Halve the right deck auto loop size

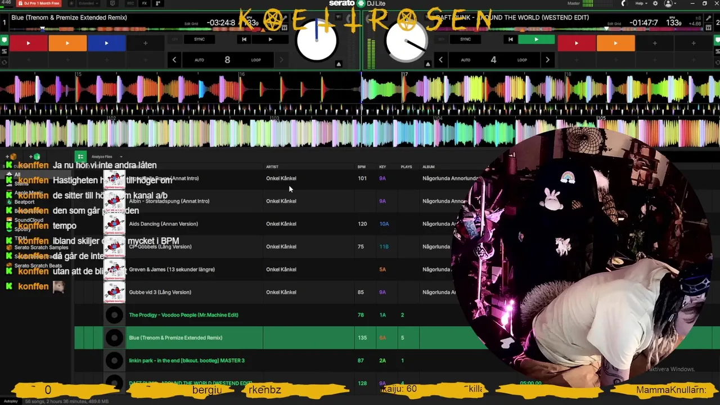click(x=440, y=60)
